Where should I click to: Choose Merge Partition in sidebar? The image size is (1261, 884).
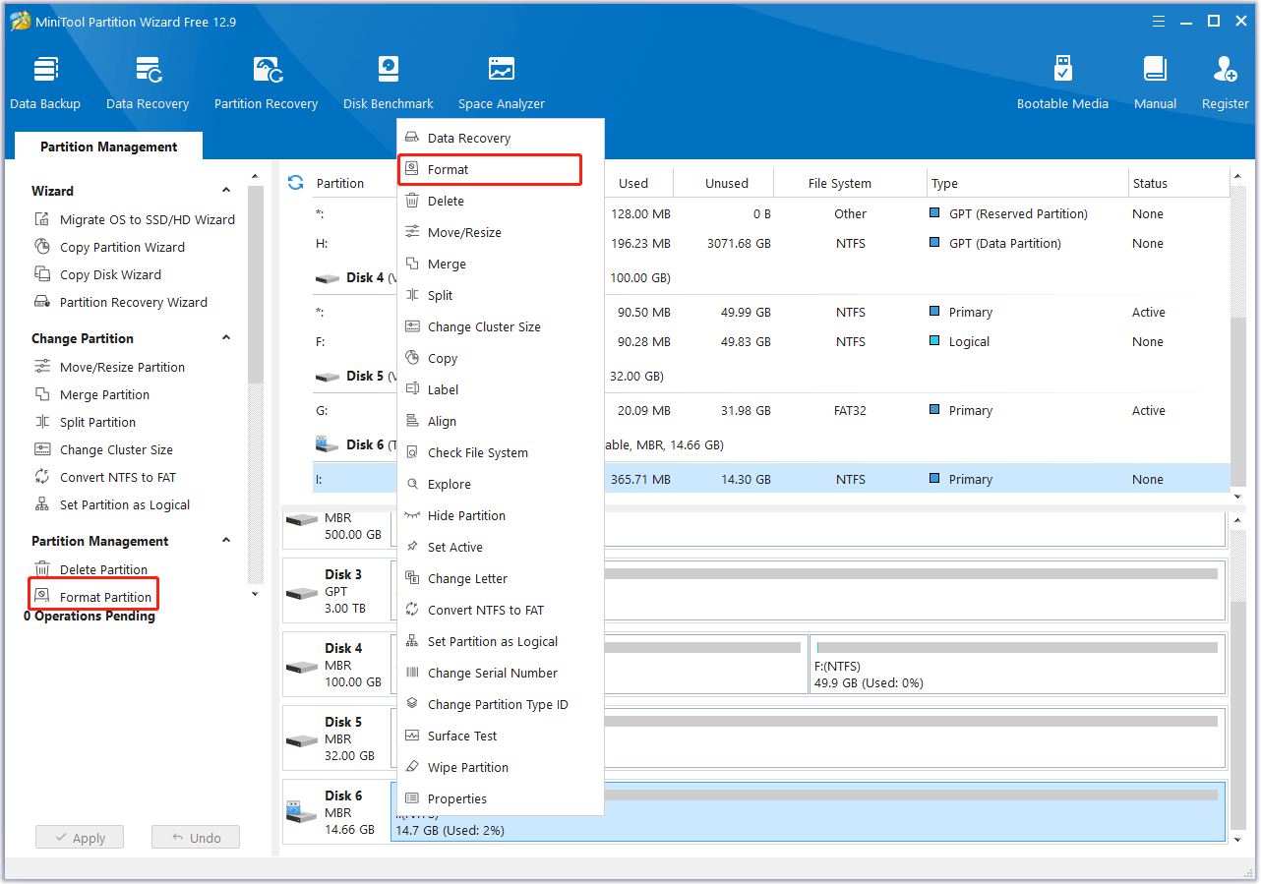click(x=91, y=394)
